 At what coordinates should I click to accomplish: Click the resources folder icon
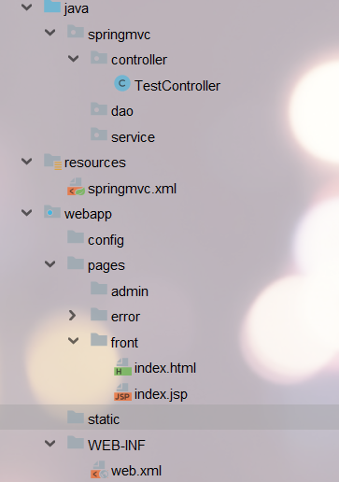[x=53, y=162]
